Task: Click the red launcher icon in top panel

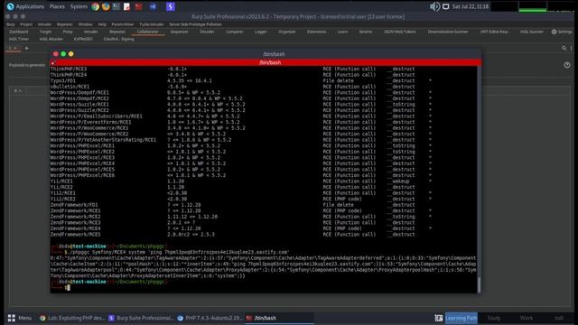Action: pos(138,6)
